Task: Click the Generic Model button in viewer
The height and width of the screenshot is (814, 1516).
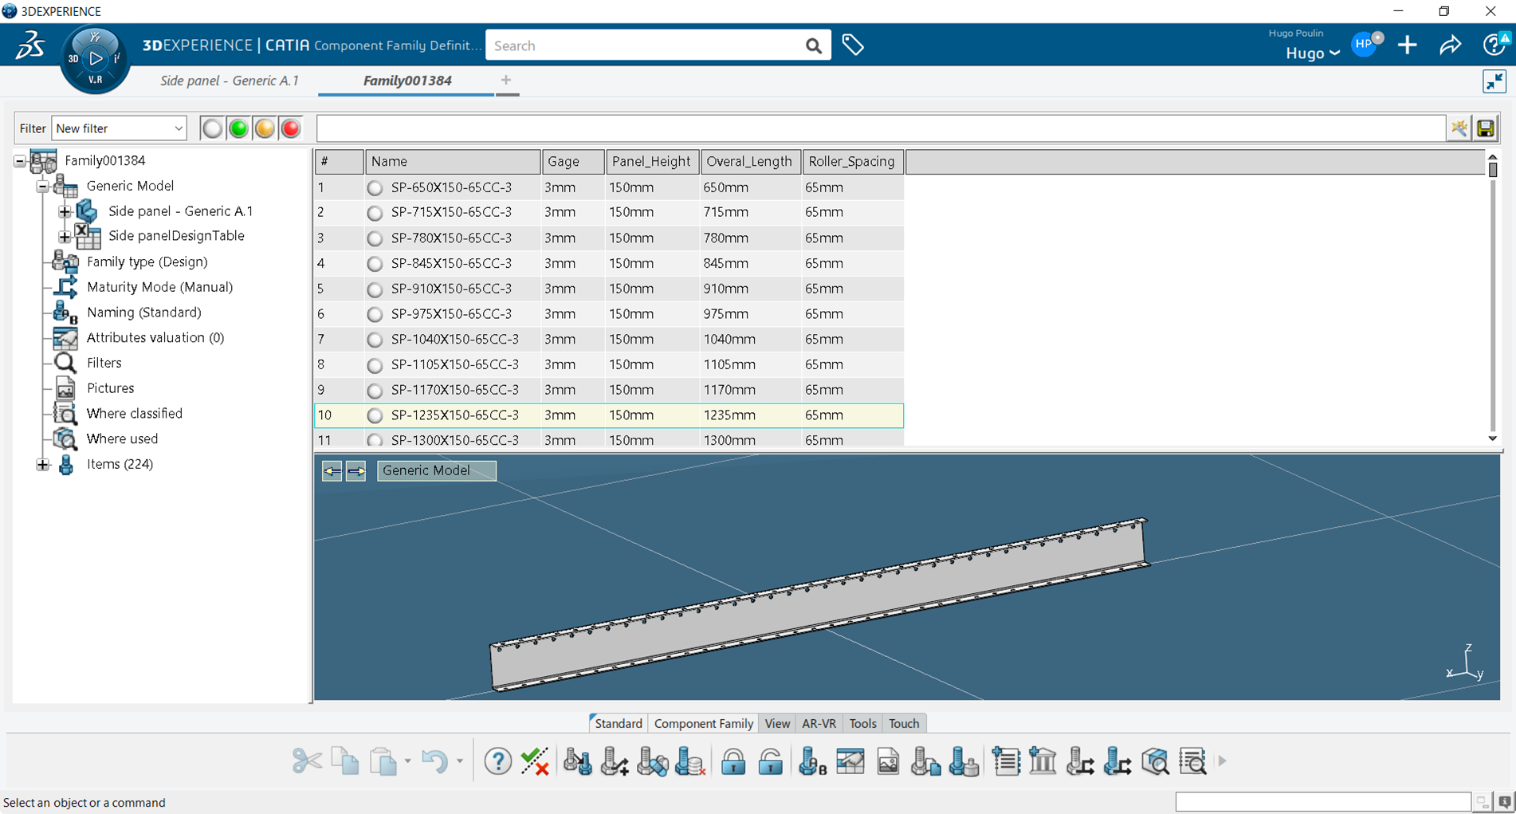Action: tap(436, 470)
